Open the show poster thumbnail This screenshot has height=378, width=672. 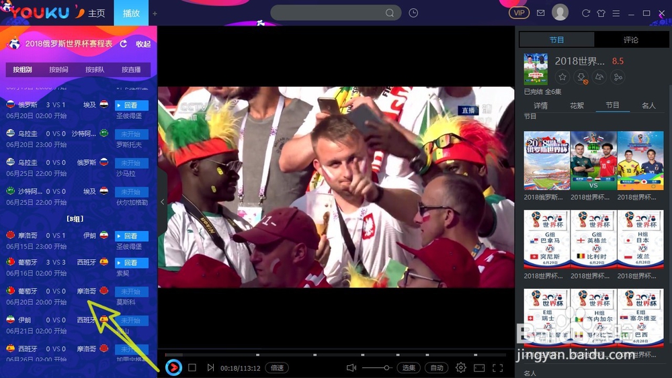(536, 69)
